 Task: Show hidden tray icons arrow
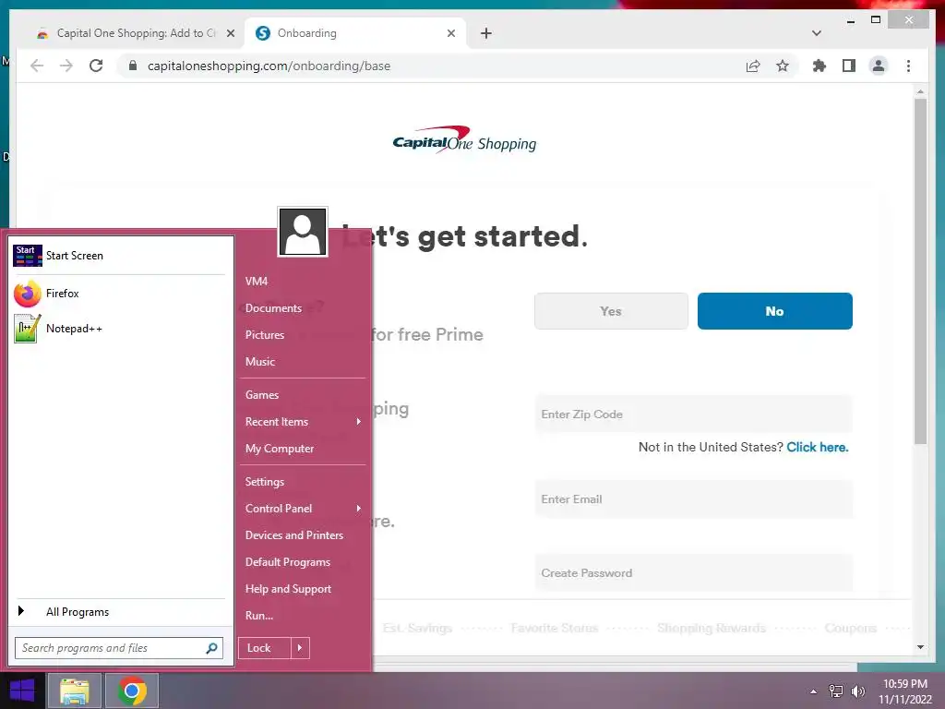pyautogui.click(x=813, y=691)
